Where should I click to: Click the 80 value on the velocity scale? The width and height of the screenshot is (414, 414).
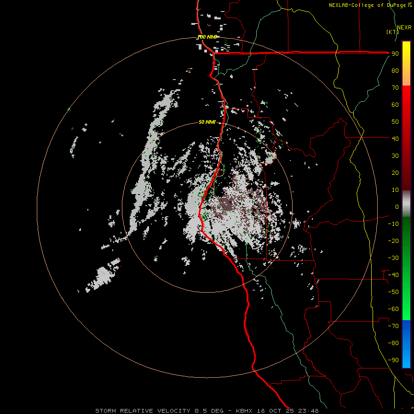395,70
